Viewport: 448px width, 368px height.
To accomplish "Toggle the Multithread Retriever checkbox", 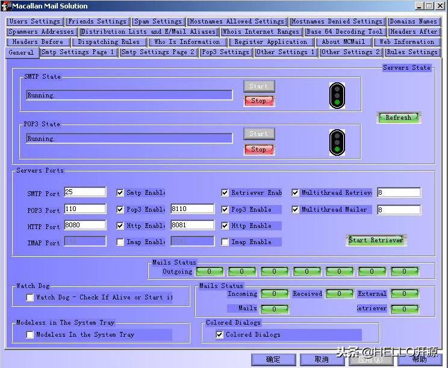I will pyautogui.click(x=295, y=193).
